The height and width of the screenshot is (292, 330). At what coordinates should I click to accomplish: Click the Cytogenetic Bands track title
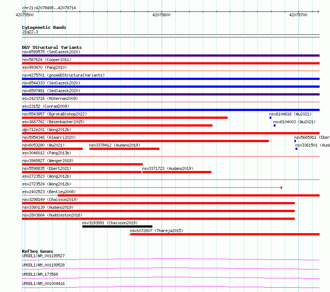coord(44,27)
